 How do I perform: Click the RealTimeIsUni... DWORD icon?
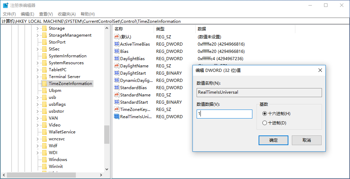[x=117, y=116]
